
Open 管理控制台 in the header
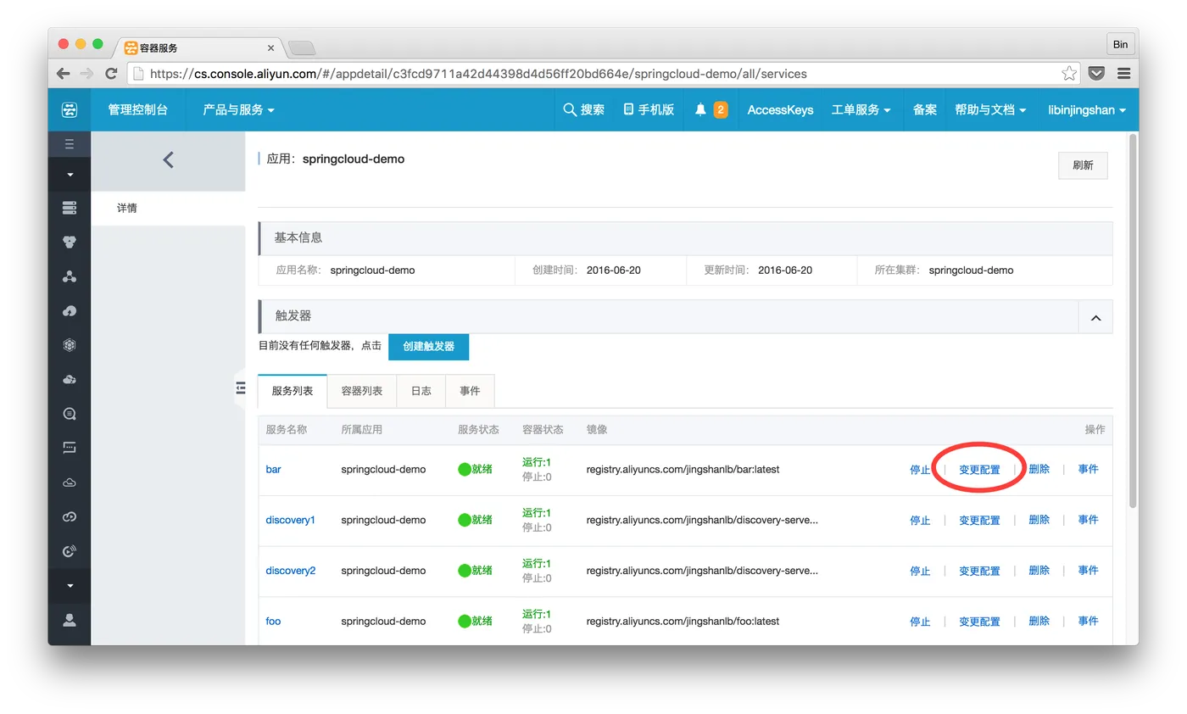(x=138, y=110)
